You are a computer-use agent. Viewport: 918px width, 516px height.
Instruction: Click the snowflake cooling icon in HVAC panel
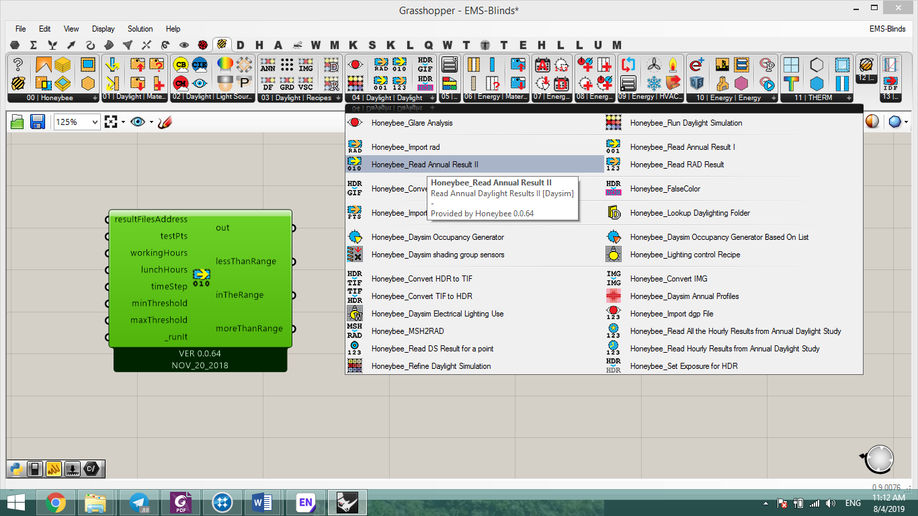653,83
